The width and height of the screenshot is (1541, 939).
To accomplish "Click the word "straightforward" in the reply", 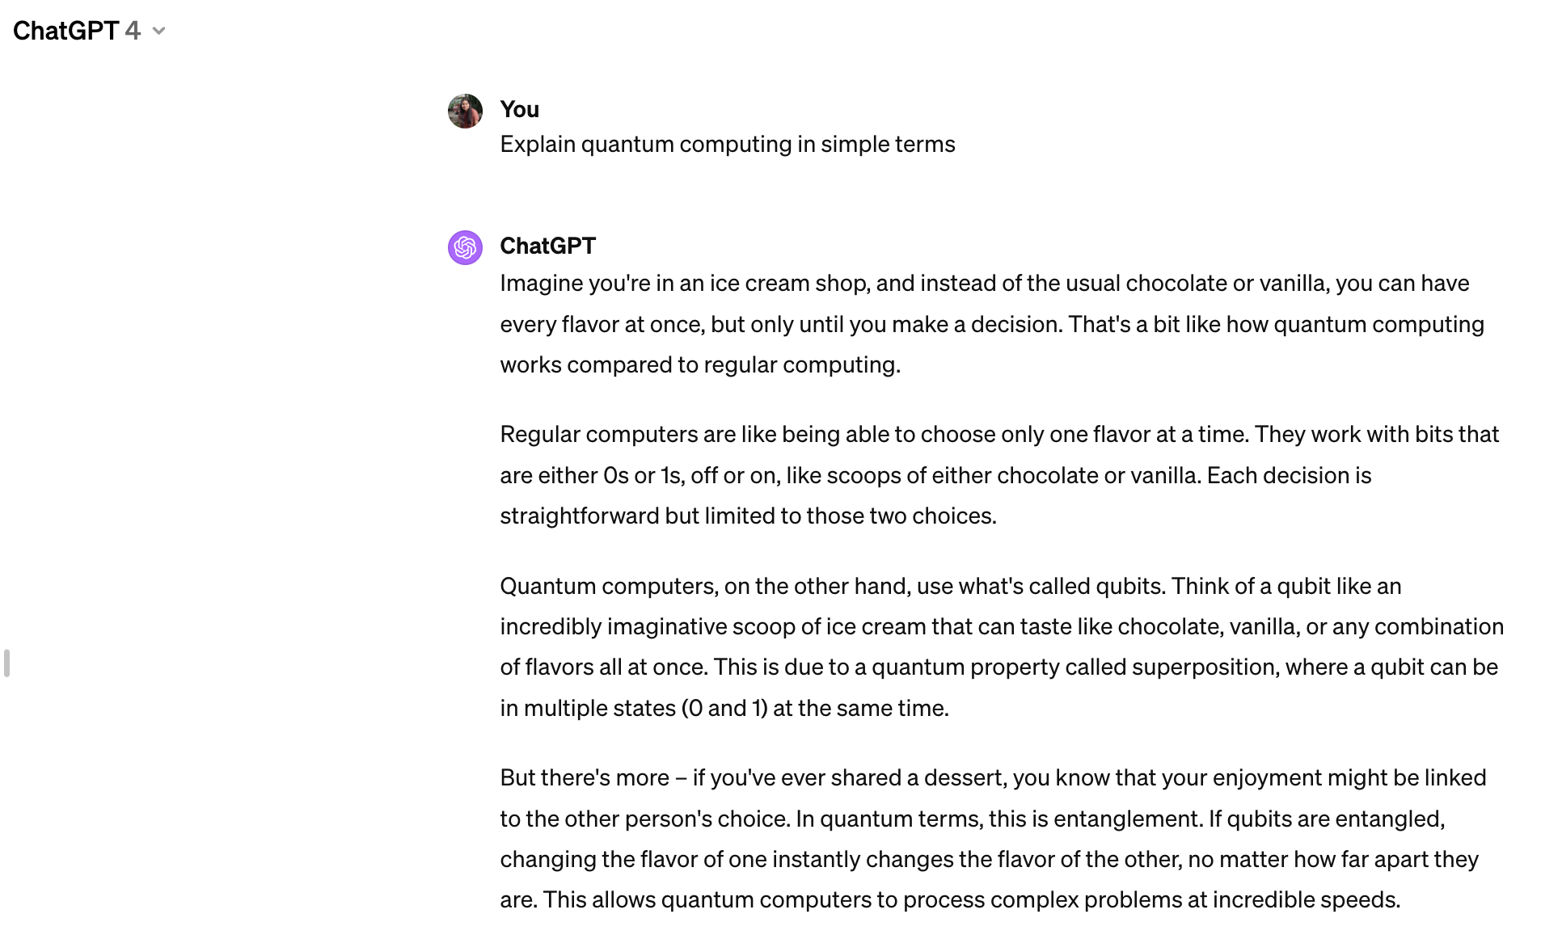I will point(579,516).
